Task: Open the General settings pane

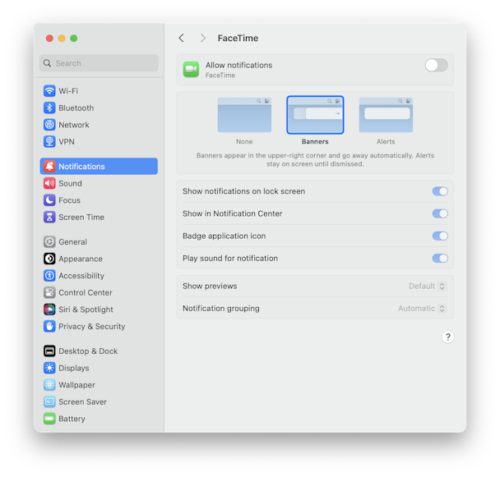Action: pyautogui.click(x=99, y=241)
